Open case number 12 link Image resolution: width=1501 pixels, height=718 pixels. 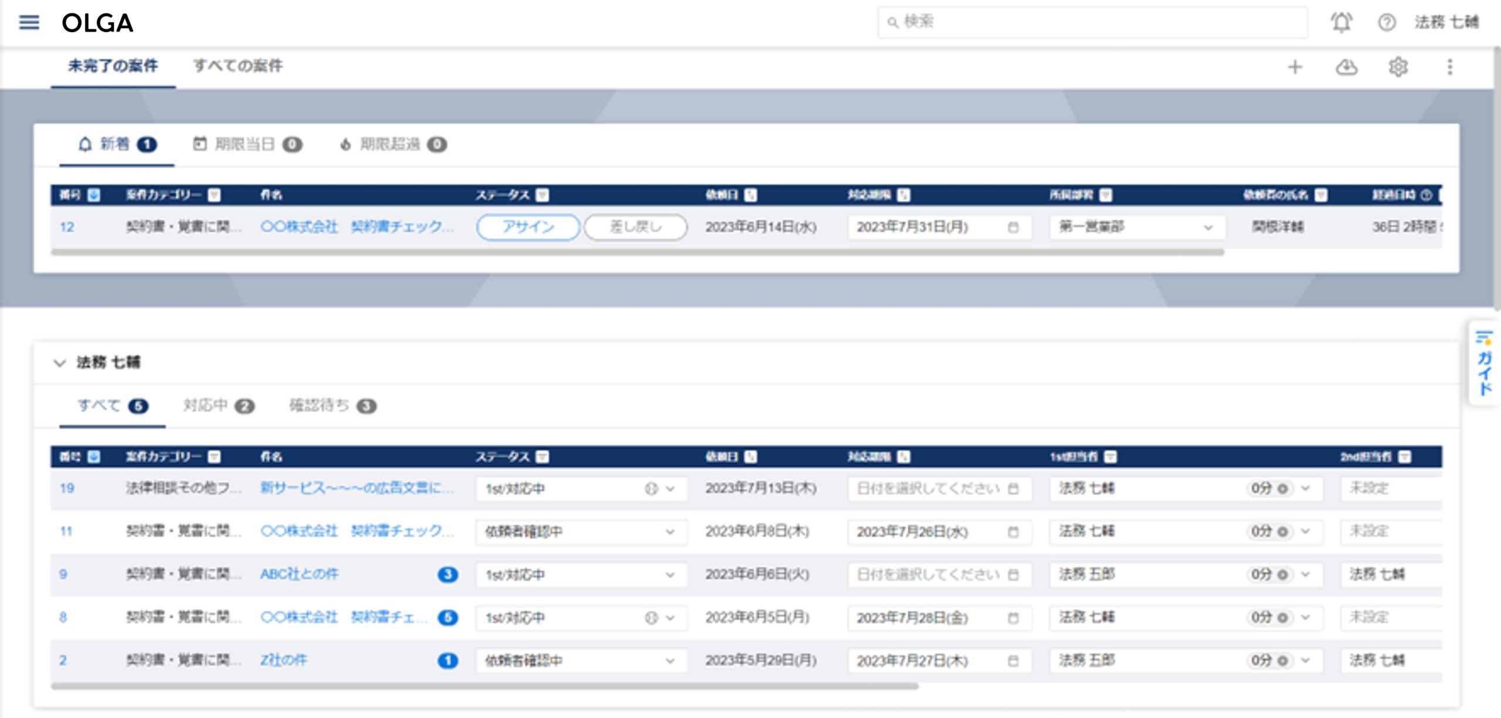(x=67, y=227)
